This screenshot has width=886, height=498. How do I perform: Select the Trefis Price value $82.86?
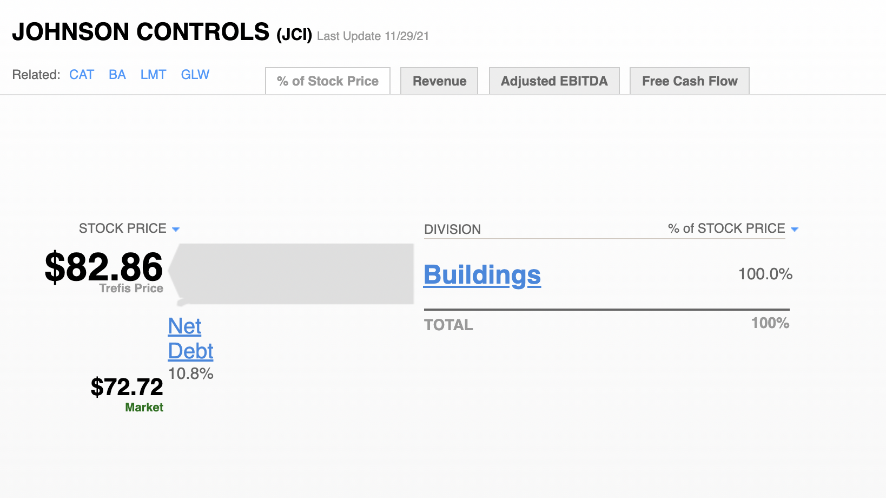104,266
